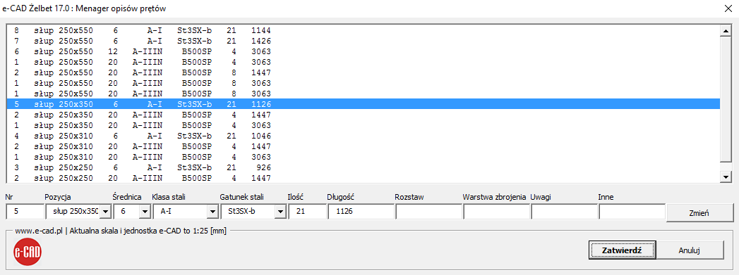Select row 8 słup 250x550 length 1144
This screenshot has height=275, width=739.
pyautogui.click(x=363, y=31)
